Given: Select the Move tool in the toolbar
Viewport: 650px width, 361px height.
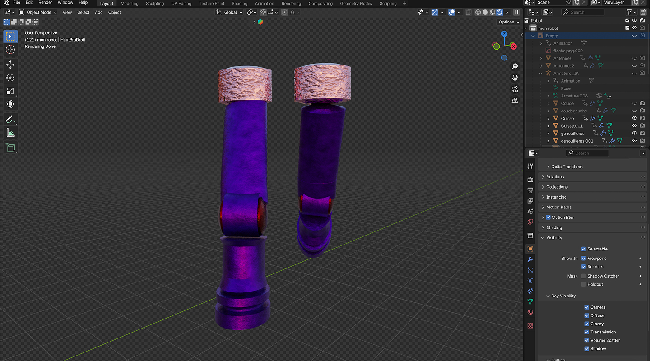Looking at the screenshot, I should tap(10, 65).
